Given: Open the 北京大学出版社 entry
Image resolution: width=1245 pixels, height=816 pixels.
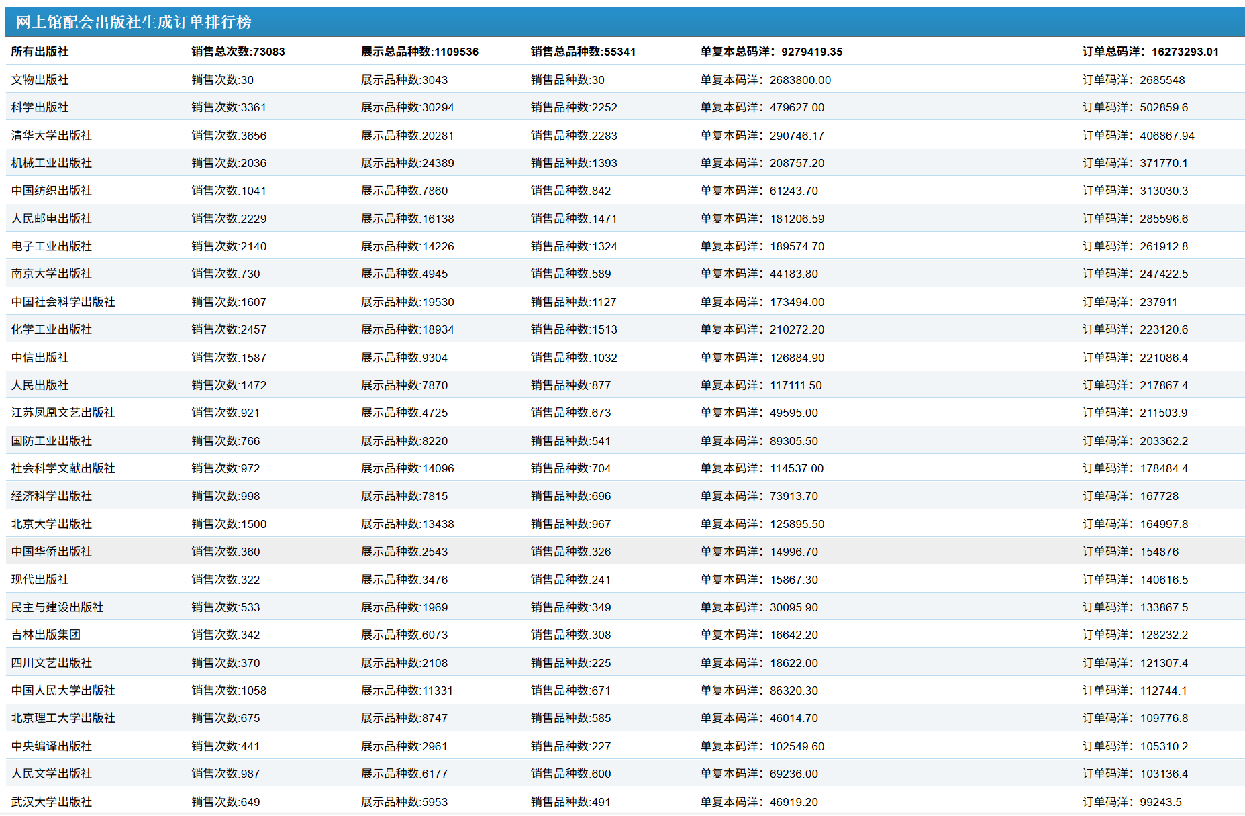Looking at the screenshot, I should (52, 524).
